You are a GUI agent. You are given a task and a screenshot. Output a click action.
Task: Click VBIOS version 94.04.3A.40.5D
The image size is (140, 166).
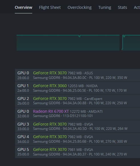coord(75,129)
